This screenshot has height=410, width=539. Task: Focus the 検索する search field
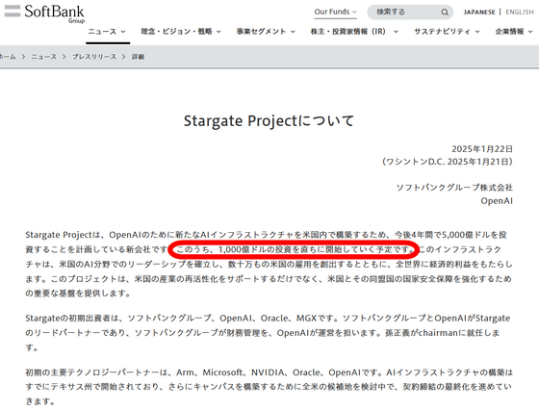[x=410, y=12]
